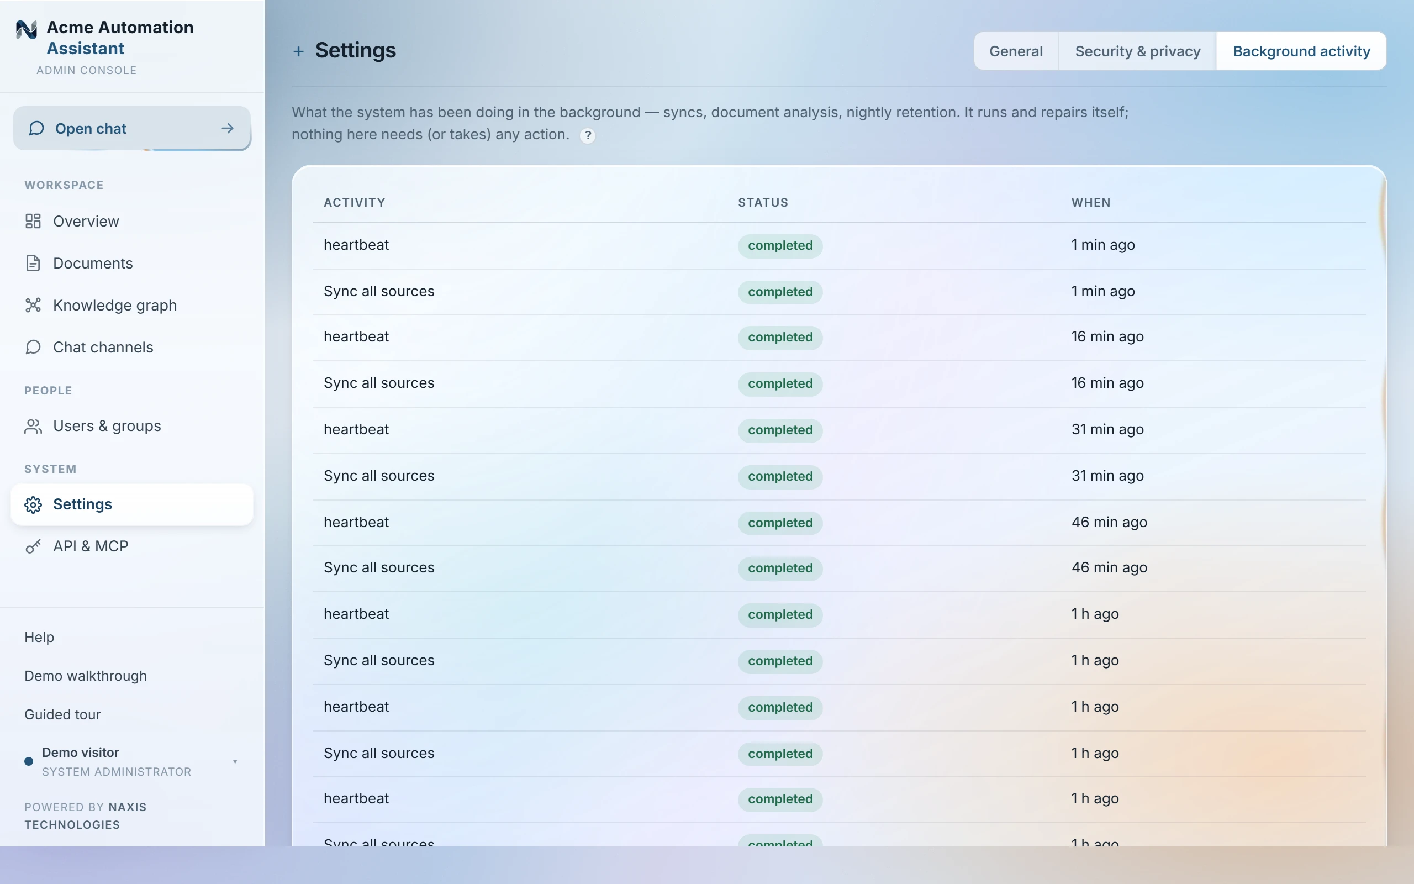Open the Help link
Screen dimensions: 1414x884
(x=39, y=637)
